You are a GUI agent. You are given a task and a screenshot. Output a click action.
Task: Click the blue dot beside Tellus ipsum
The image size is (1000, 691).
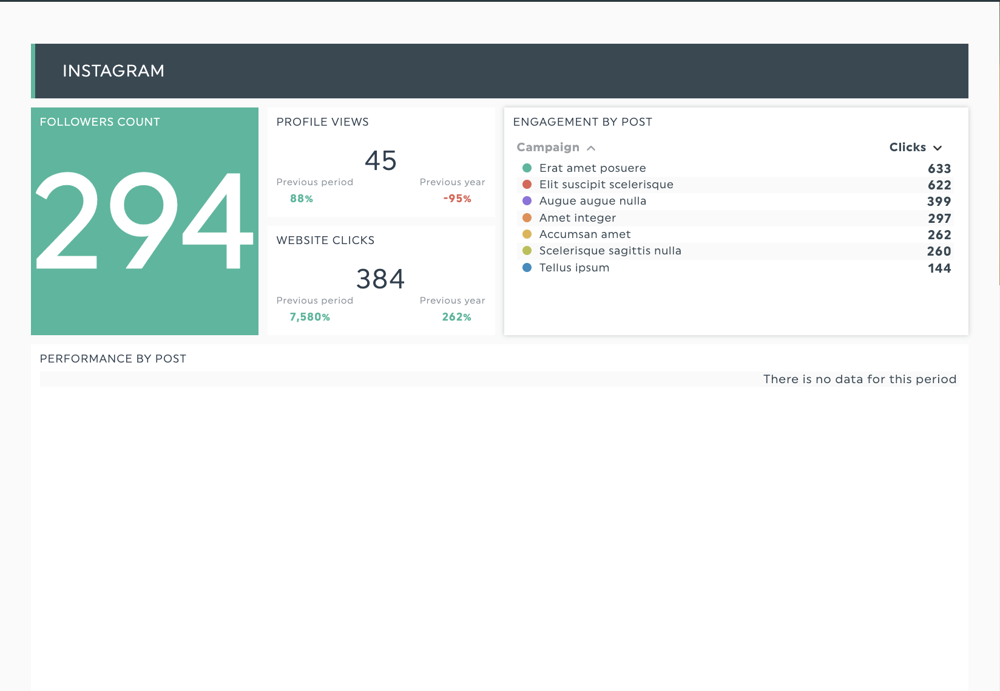coord(527,268)
